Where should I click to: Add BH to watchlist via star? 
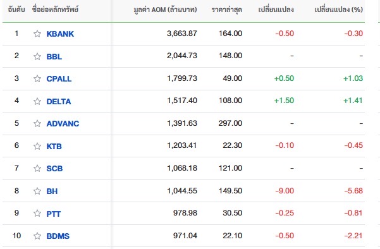tap(37, 191)
